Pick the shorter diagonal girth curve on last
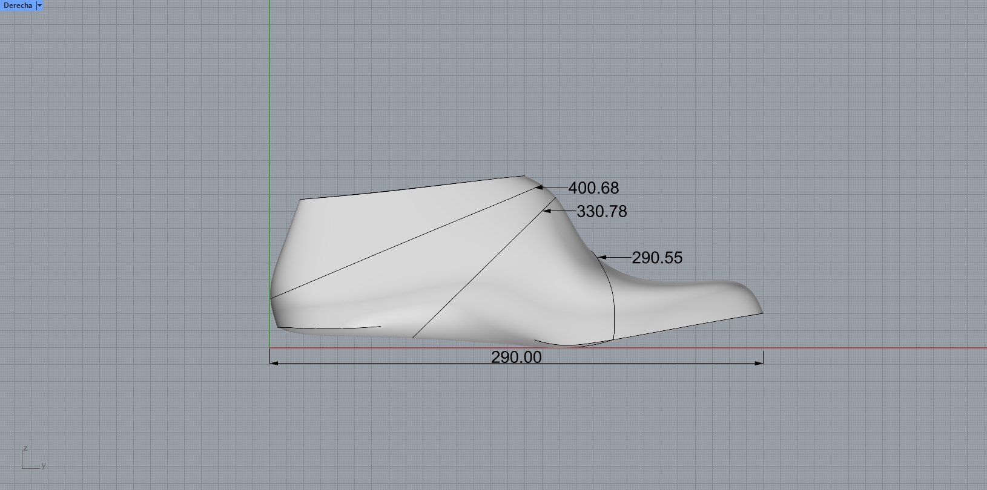This screenshot has width=987, height=490. (x=478, y=273)
